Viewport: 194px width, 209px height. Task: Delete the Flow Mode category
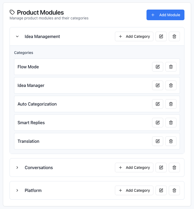[x=171, y=67]
